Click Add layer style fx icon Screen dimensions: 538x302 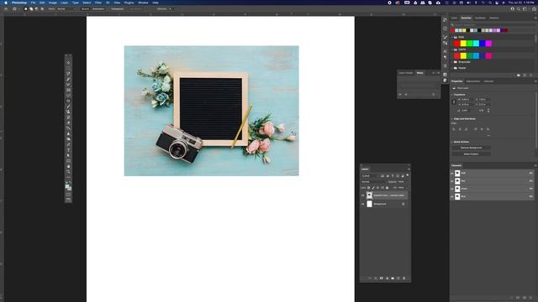click(x=376, y=279)
